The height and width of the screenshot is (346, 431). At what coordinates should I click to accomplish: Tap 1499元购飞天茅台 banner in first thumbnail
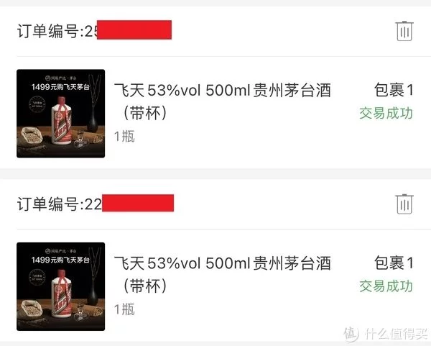tap(60, 87)
